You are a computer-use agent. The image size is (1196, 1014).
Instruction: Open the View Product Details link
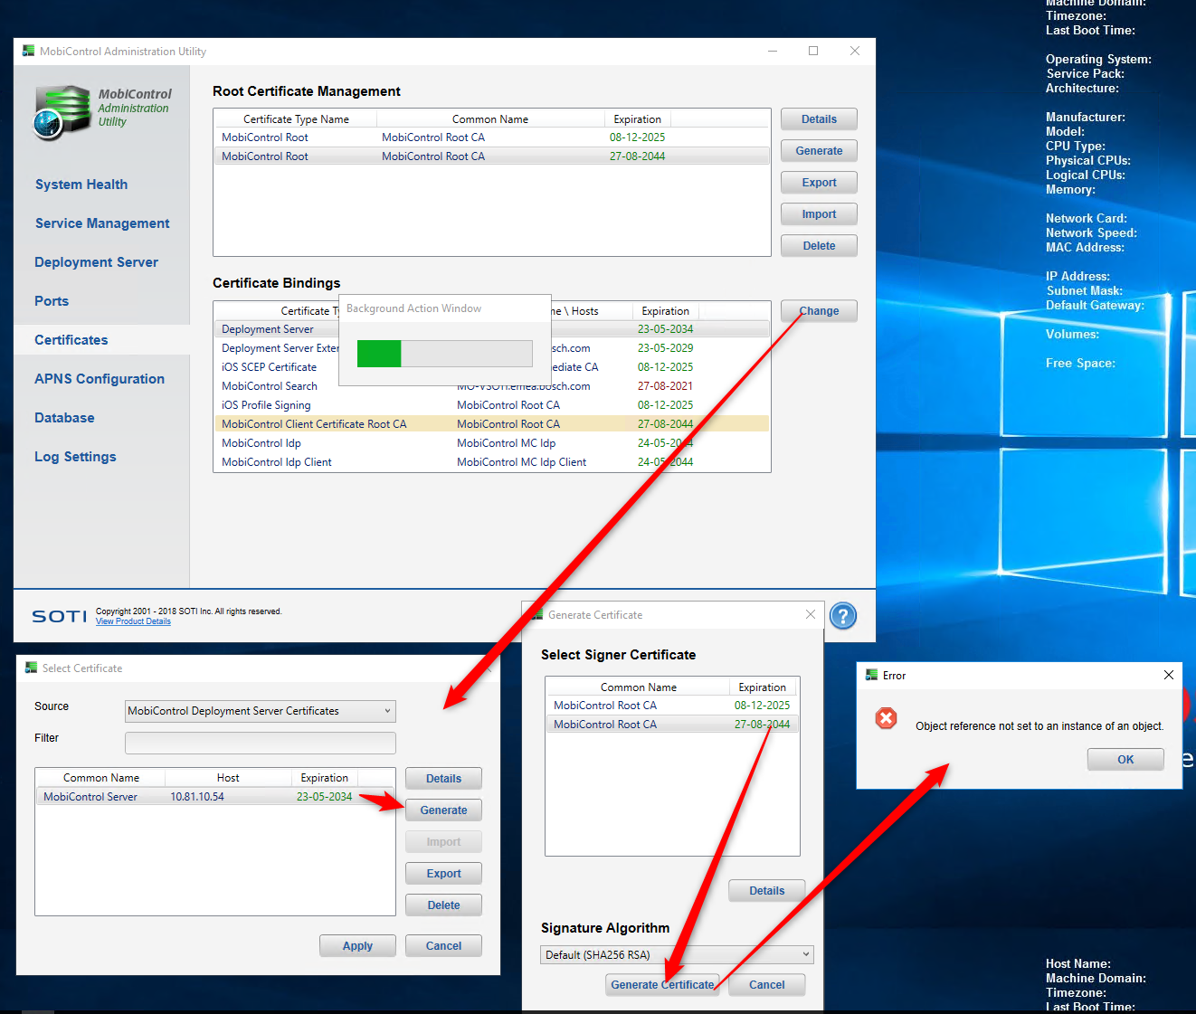coord(133,621)
